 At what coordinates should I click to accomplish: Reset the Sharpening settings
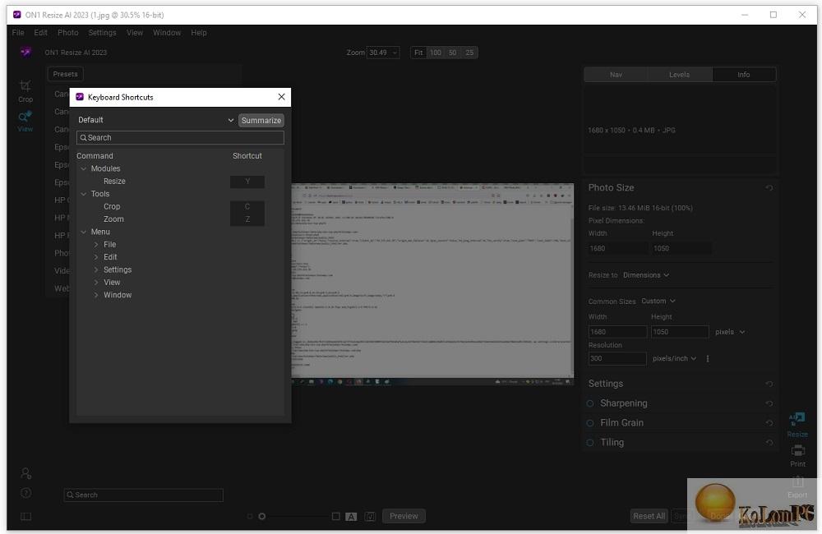[769, 403]
